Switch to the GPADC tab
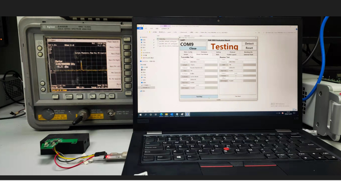This screenshot has width=341, height=181. coord(186,55)
